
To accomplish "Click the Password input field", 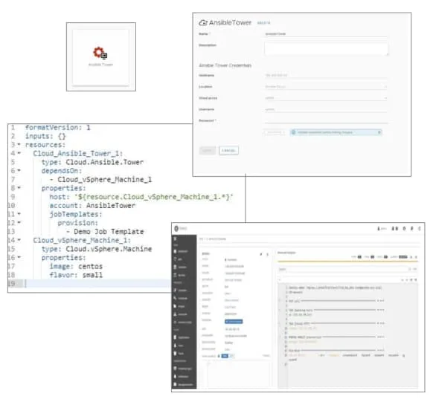I will tap(325, 120).
